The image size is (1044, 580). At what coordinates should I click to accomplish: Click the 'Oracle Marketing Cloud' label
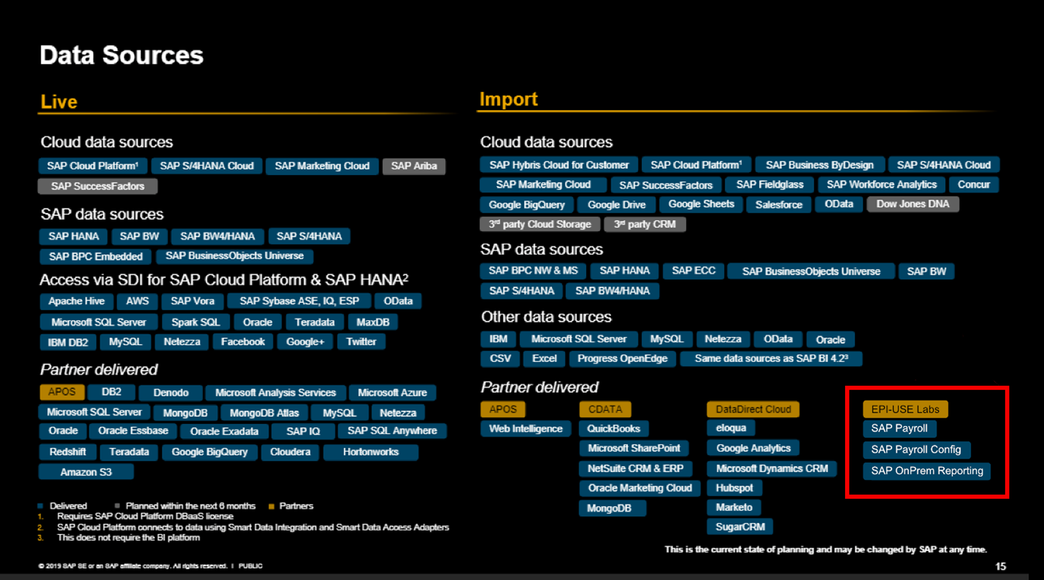(x=640, y=488)
